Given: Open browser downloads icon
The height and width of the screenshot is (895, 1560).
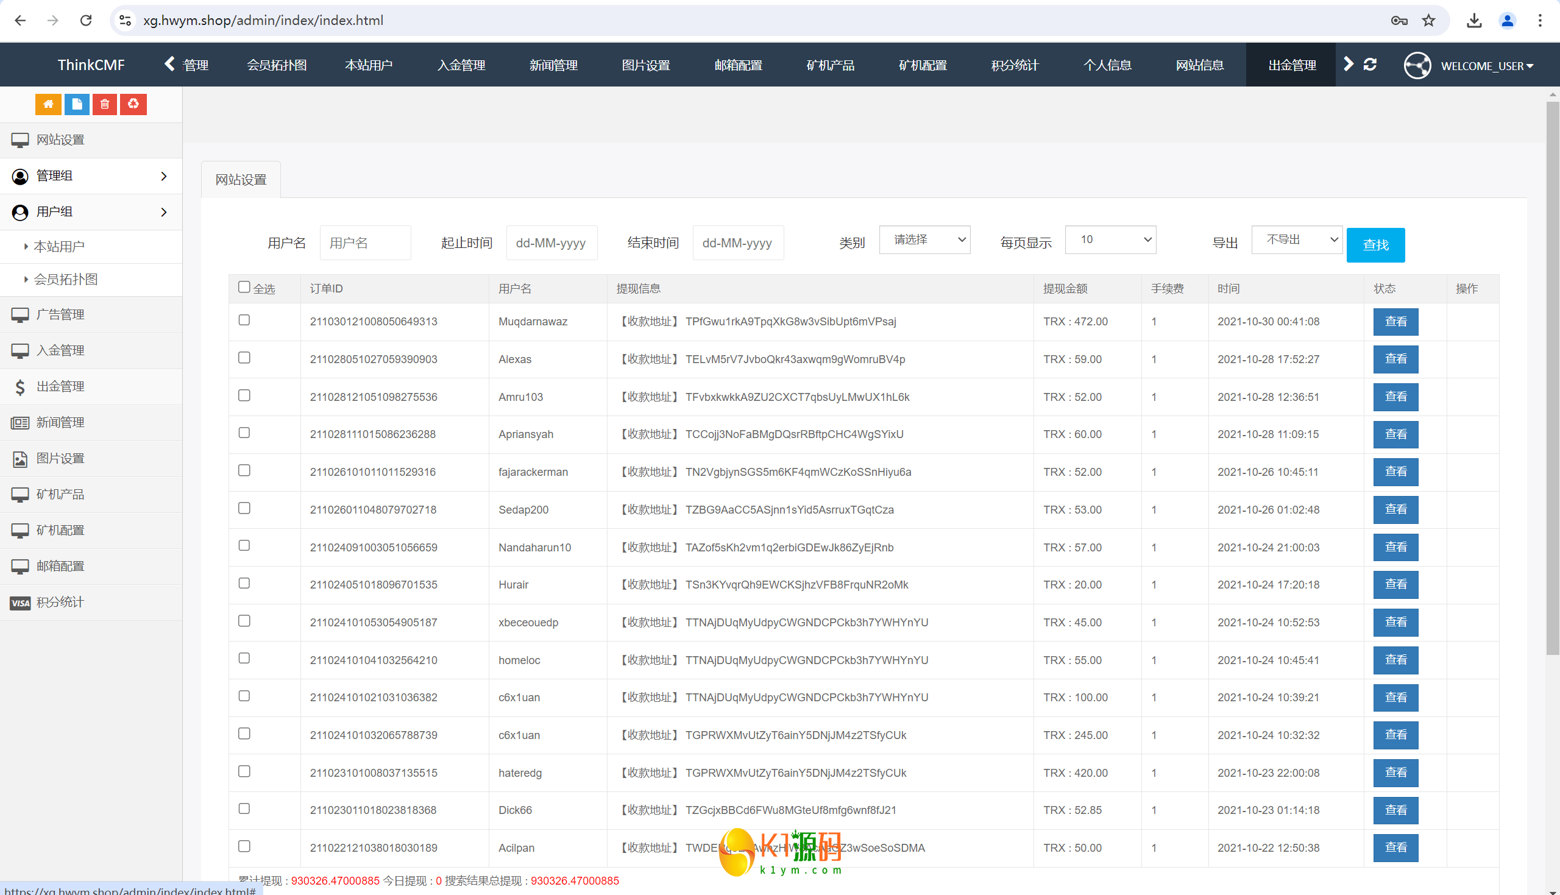Looking at the screenshot, I should click(1474, 20).
